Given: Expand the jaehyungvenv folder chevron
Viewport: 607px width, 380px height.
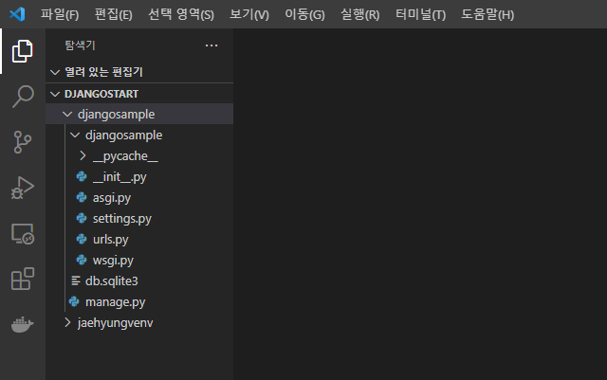Looking at the screenshot, I should 67,322.
